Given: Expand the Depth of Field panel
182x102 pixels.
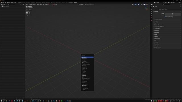Looking at the screenshot, I should pyautogui.click(x=157, y=23).
